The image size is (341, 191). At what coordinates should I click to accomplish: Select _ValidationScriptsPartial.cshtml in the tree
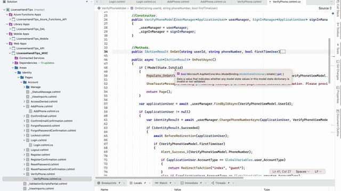click(x=47, y=184)
